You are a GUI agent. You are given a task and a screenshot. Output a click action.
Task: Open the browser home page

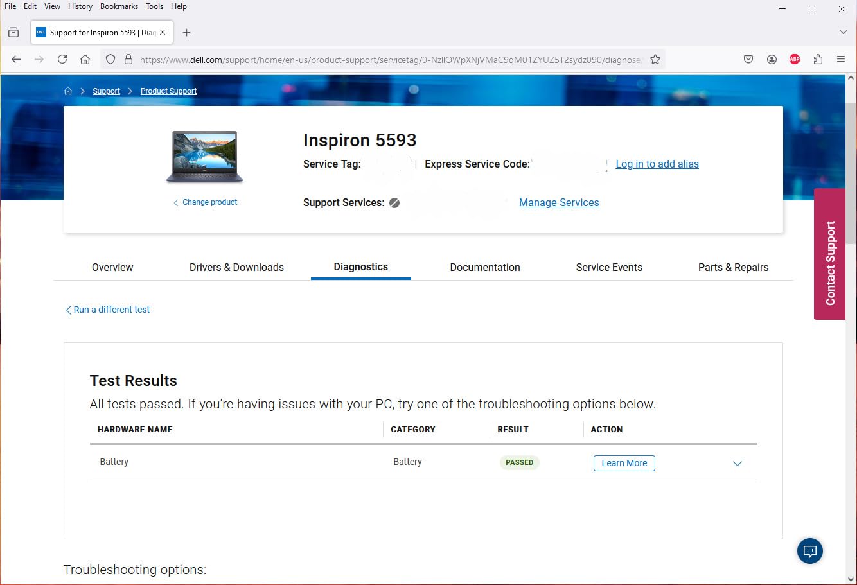[85, 59]
